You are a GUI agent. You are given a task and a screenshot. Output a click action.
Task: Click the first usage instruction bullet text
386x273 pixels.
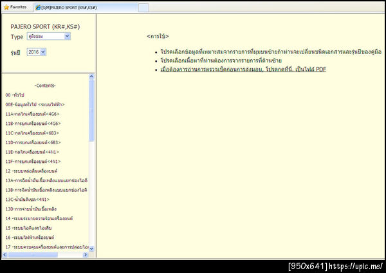(x=271, y=52)
